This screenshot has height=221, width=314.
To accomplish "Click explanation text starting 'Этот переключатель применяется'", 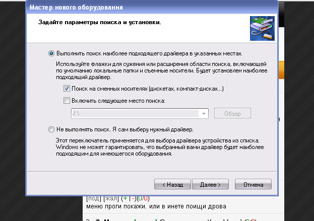I will coord(160,147).
